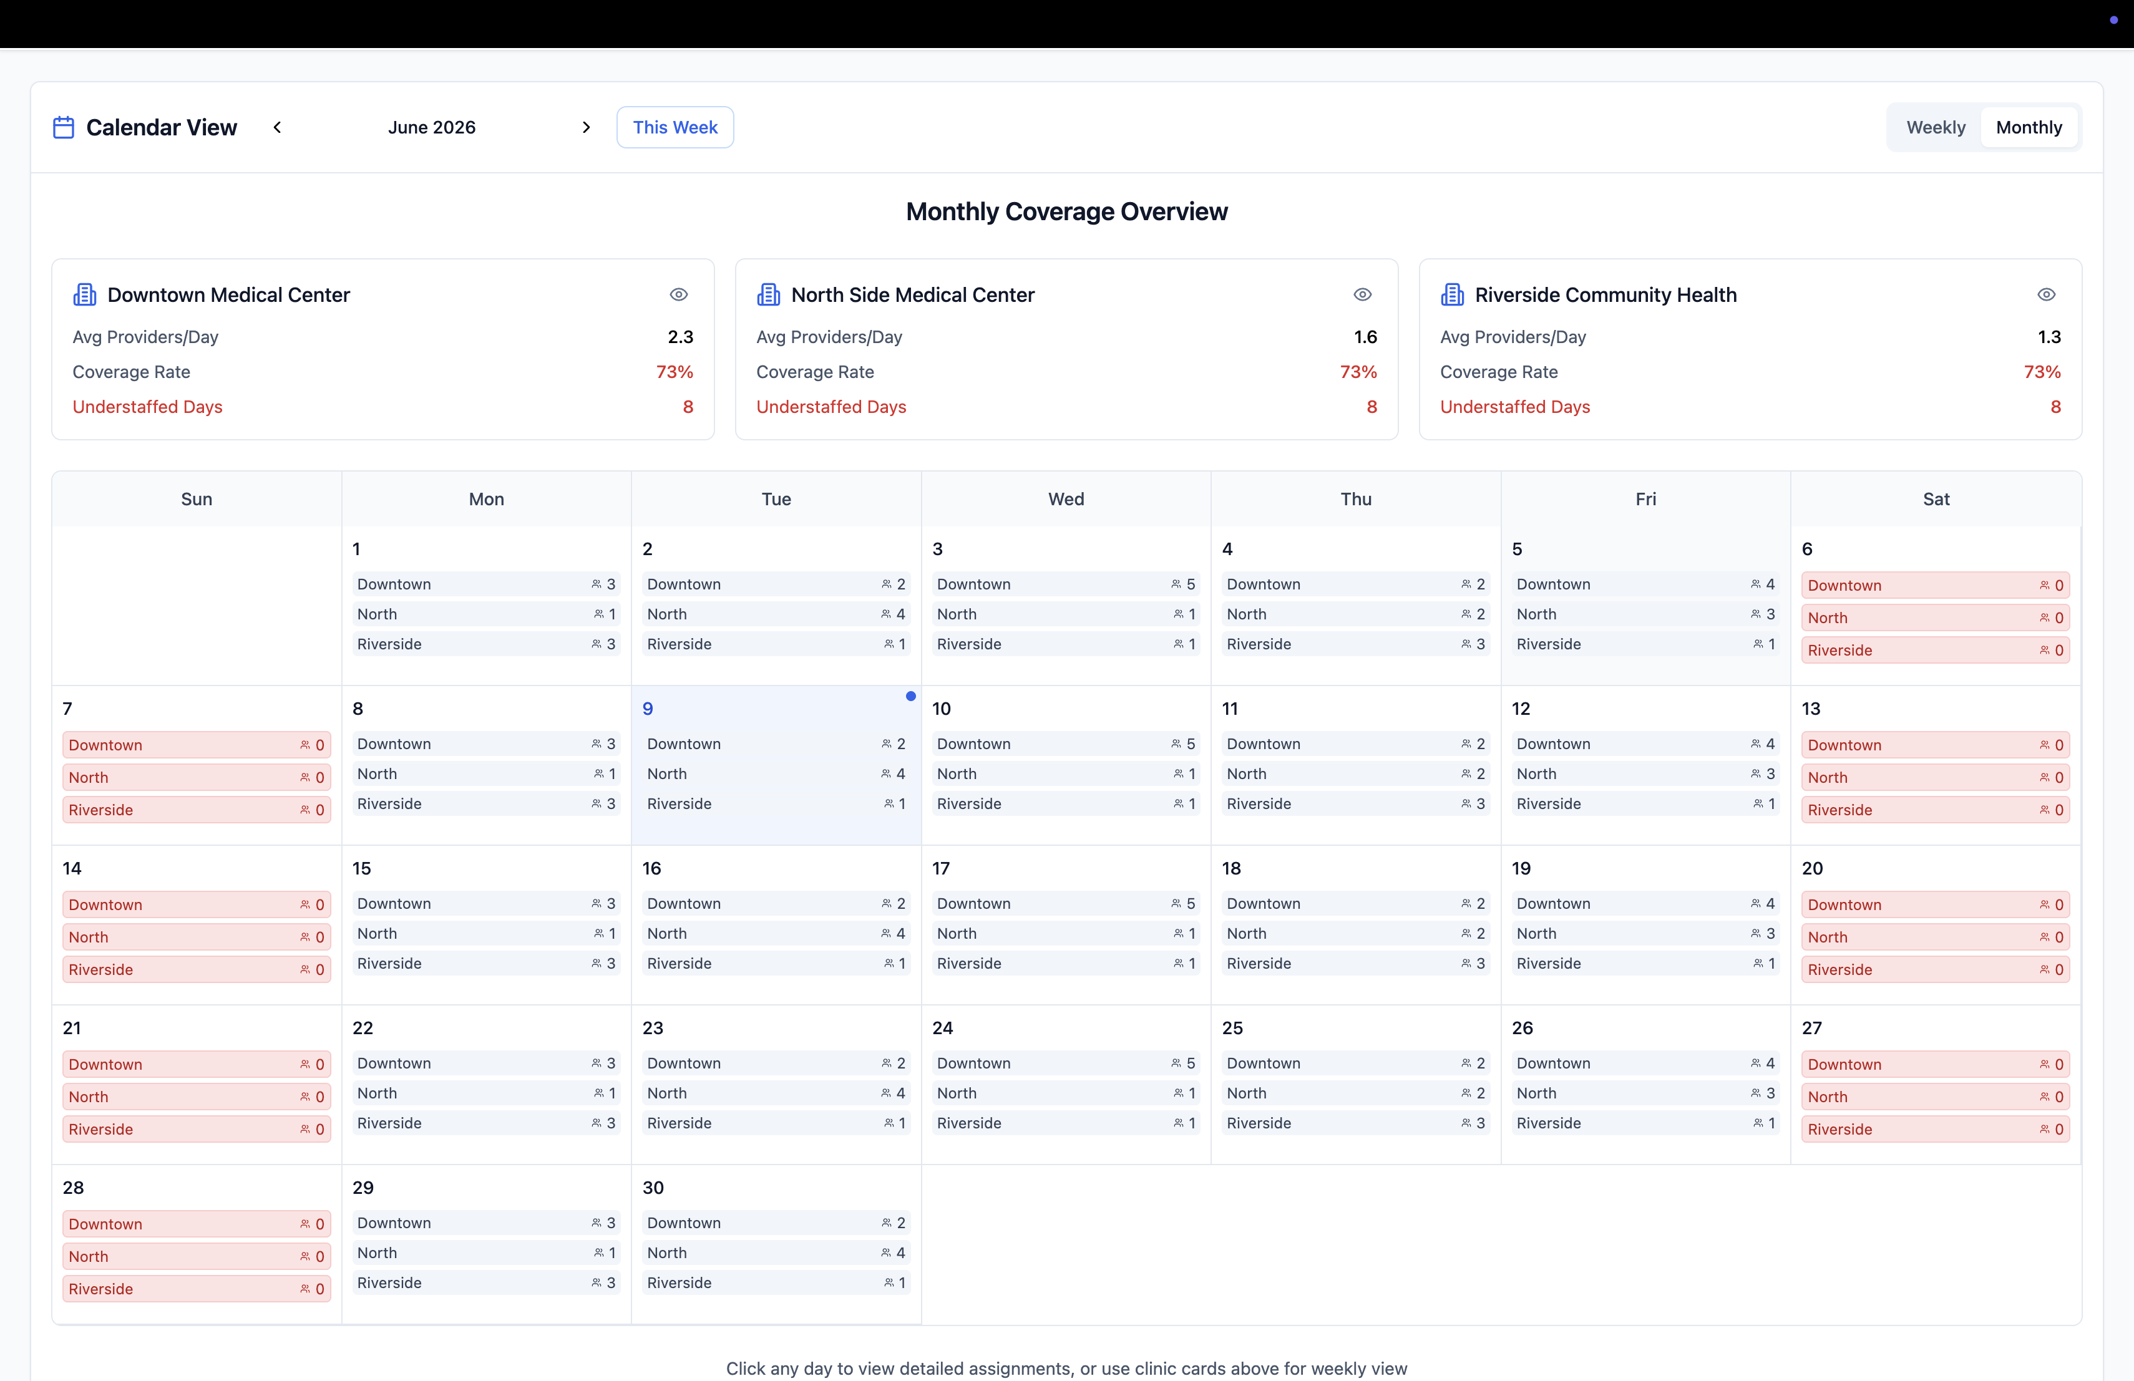Image resolution: width=2134 pixels, height=1381 pixels.
Task: Switch to the Monthly view tab
Action: pyautogui.click(x=2029, y=127)
